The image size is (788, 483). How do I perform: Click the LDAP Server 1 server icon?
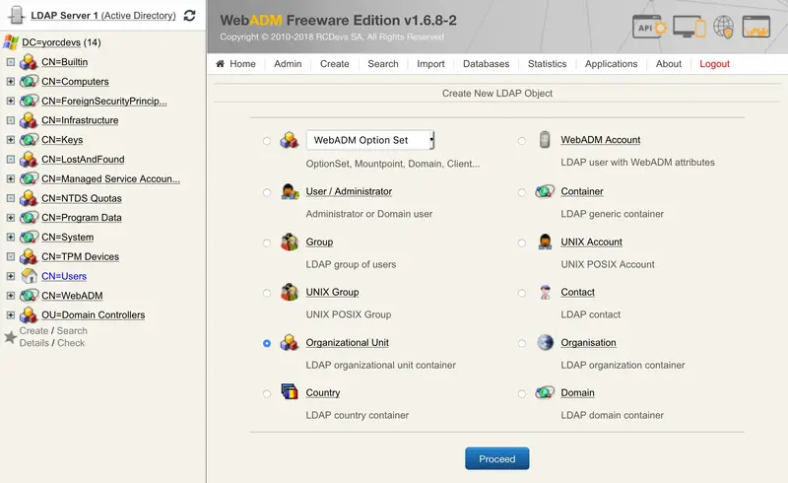coord(16,15)
